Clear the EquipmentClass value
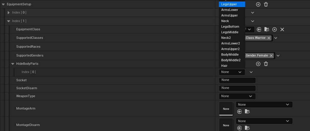The width and height of the screenshot is (310, 131). tap(282, 29)
